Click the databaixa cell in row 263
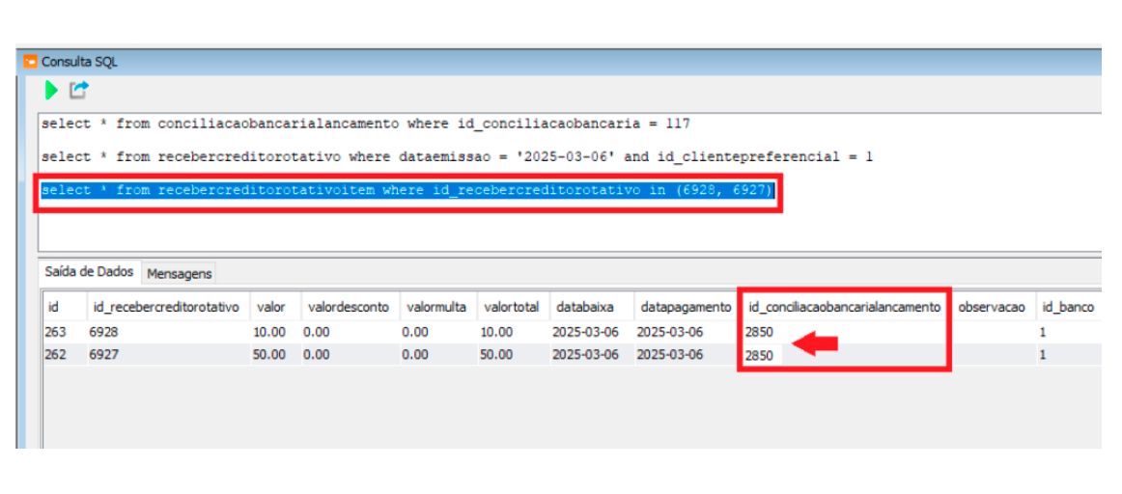The width and height of the screenshot is (1122, 494). pyautogui.click(x=591, y=332)
